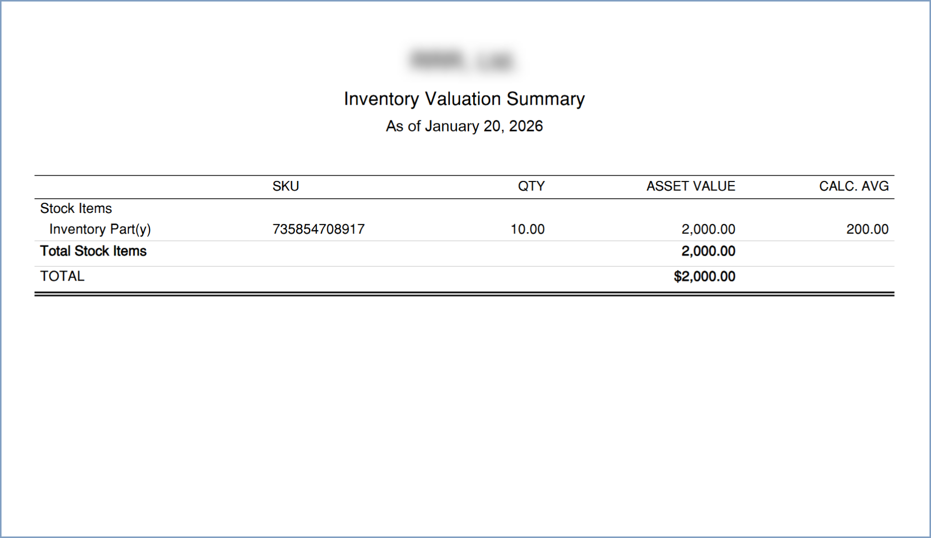The height and width of the screenshot is (538, 931).
Task: Click the Stock Items group row
Action: click(76, 208)
